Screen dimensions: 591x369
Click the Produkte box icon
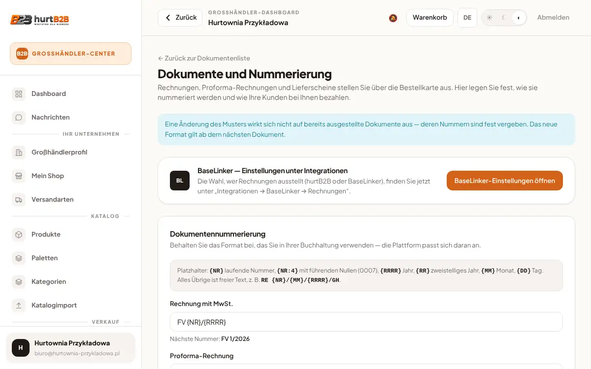coord(19,234)
